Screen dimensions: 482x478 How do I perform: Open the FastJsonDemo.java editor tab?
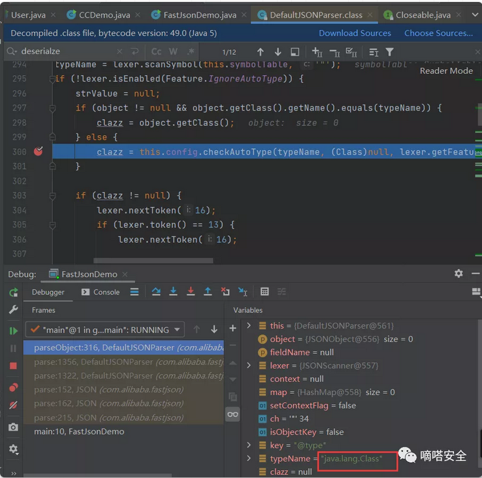[200, 15]
